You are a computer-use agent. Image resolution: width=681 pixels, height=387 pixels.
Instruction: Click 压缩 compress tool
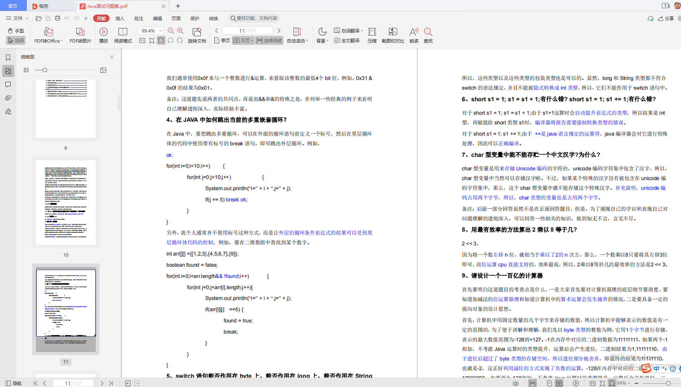(x=372, y=35)
